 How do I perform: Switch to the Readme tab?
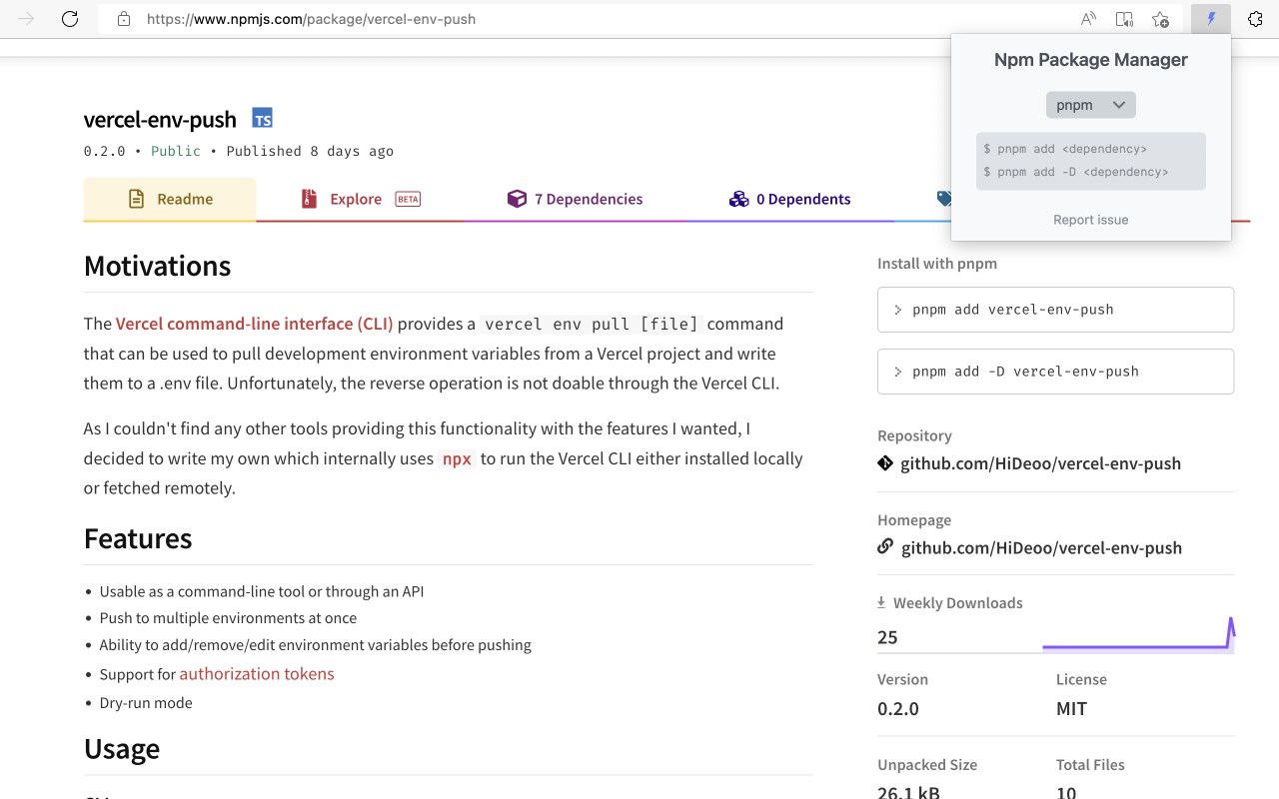click(170, 199)
